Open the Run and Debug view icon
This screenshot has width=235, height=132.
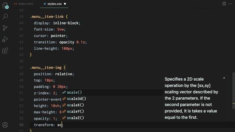point(5,39)
